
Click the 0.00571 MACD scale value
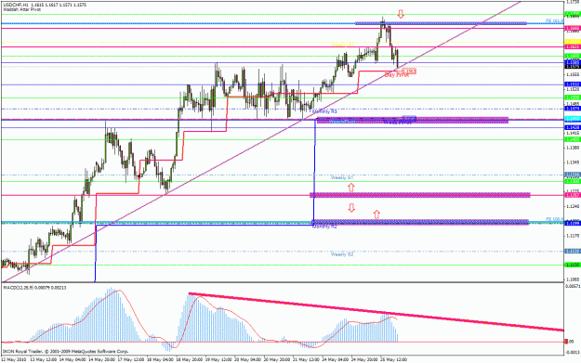[573, 286]
